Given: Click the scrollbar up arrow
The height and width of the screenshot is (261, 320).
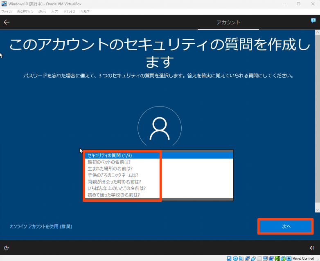Looking at the screenshot, I should (x=318, y=32).
